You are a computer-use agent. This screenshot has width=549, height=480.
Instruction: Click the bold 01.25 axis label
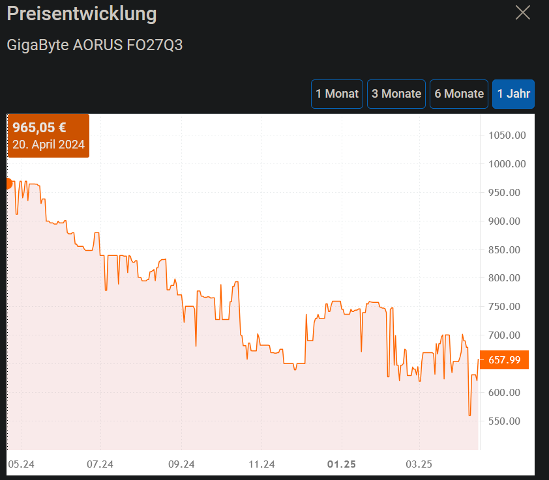(x=340, y=464)
